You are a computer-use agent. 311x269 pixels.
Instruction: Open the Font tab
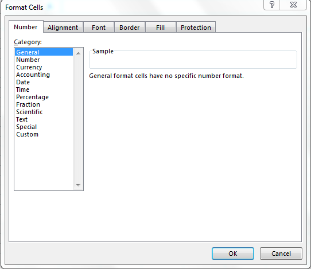click(99, 28)
